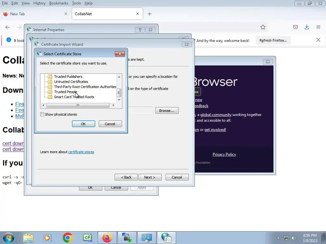
Task: Select Third-Party Root Certification Authorities store
Action: tap(85, 87)
